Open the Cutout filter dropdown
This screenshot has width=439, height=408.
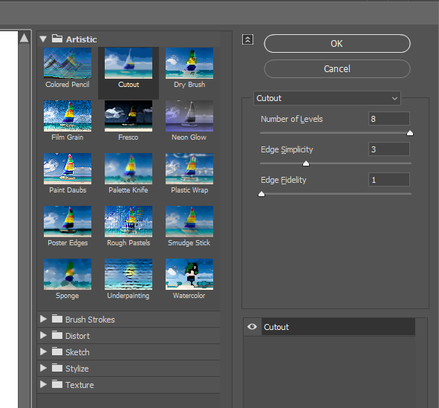pos(327,98)
